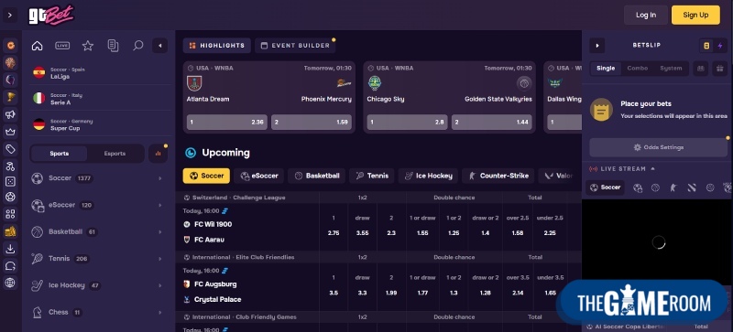Open the Germany Super Cup shortcut
This screenshot has width=733, height=332.
click(x=100, y=124)
